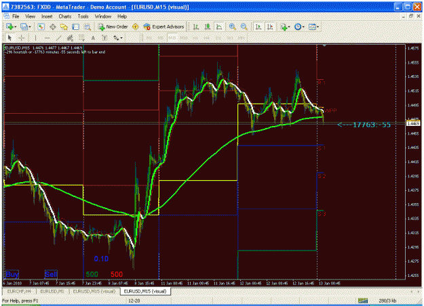The height and width of the screenshot is (306, 424).
Task: Switch to the EURCHF,H4 chart tab
Action: pyautogui.click(x=19, y=291)
